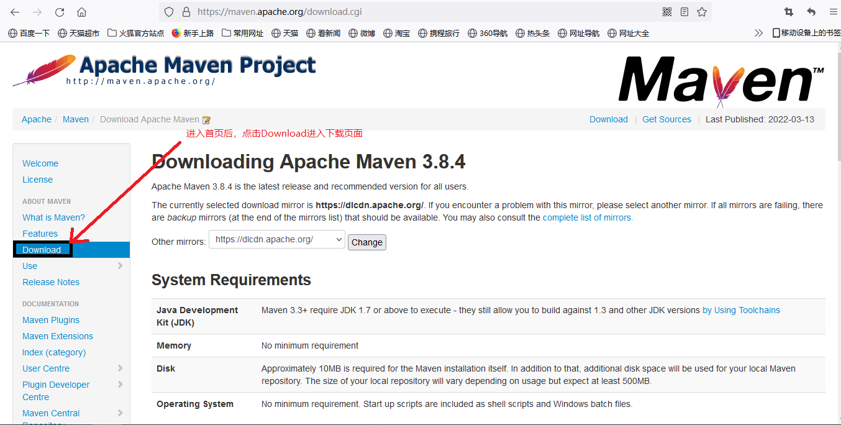The image size is (841, 425).
Task: Expand the User Centre chevron
Action: pos(120,368)
